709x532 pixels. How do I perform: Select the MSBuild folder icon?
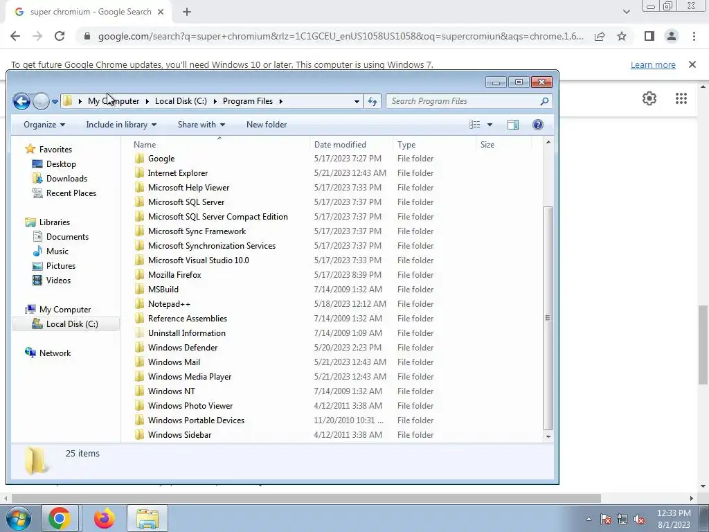tap(140, 290)
